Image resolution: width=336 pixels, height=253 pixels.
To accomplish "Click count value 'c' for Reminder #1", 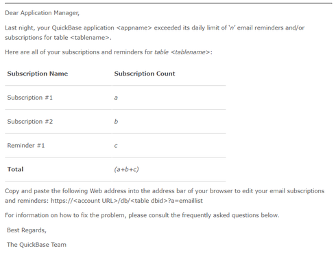I will pyautogui.click(x=116, y=146).
